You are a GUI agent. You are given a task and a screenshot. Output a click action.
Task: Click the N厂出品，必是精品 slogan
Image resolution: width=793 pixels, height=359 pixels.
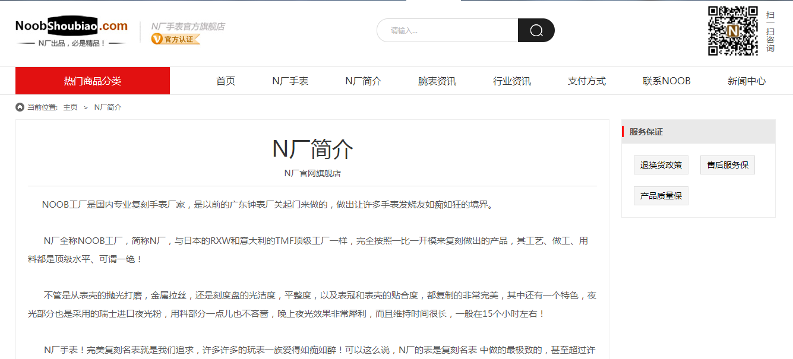click(72, 43)
